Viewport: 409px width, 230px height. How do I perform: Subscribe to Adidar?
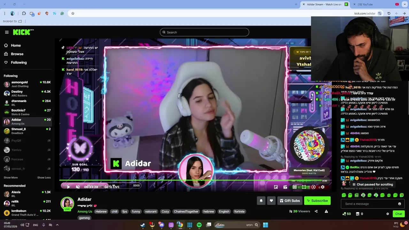pyautogui.click(x=317, y=201)
